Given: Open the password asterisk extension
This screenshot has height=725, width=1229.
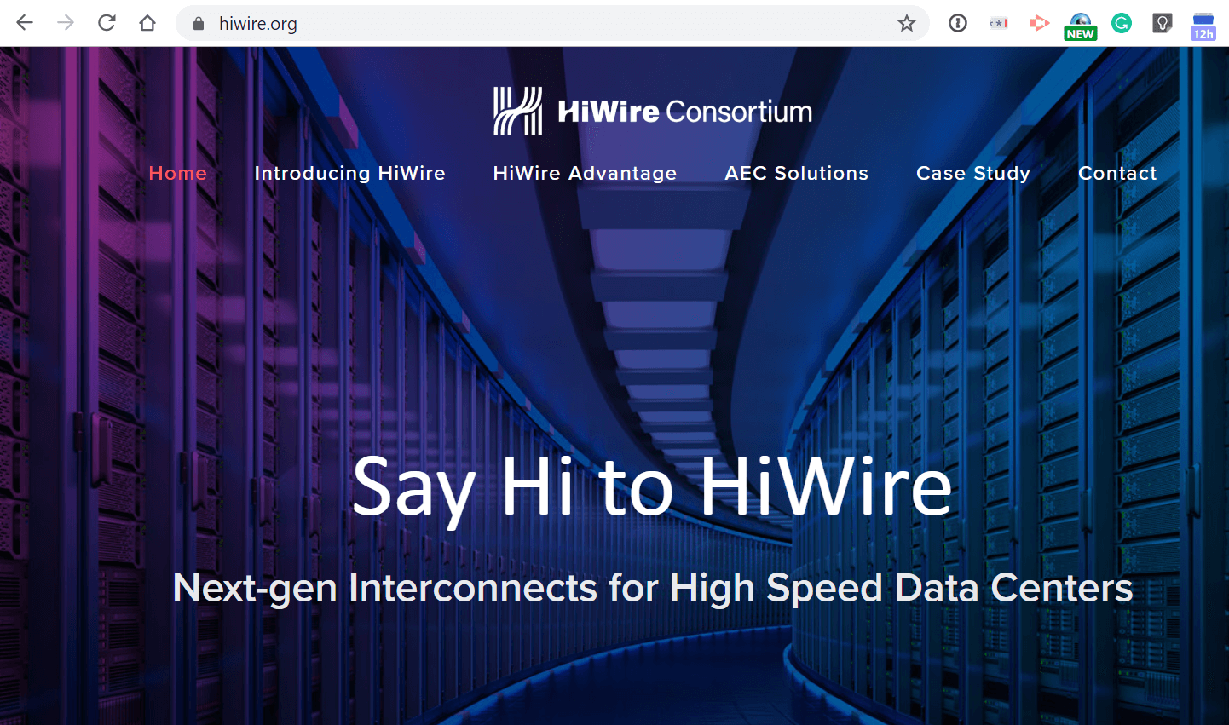Looking at the screenshot, I should [998, 23].
